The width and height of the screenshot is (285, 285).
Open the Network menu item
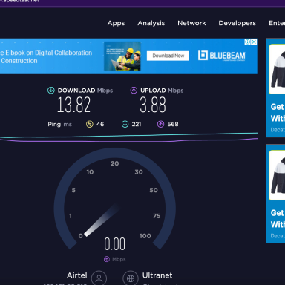pos(191,23)
